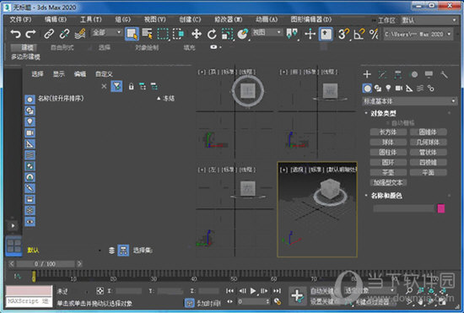This screenshot has width=464, height=313.
Task: Switch to 对象绘制 ribbon tab
Action: pos(147,47)
